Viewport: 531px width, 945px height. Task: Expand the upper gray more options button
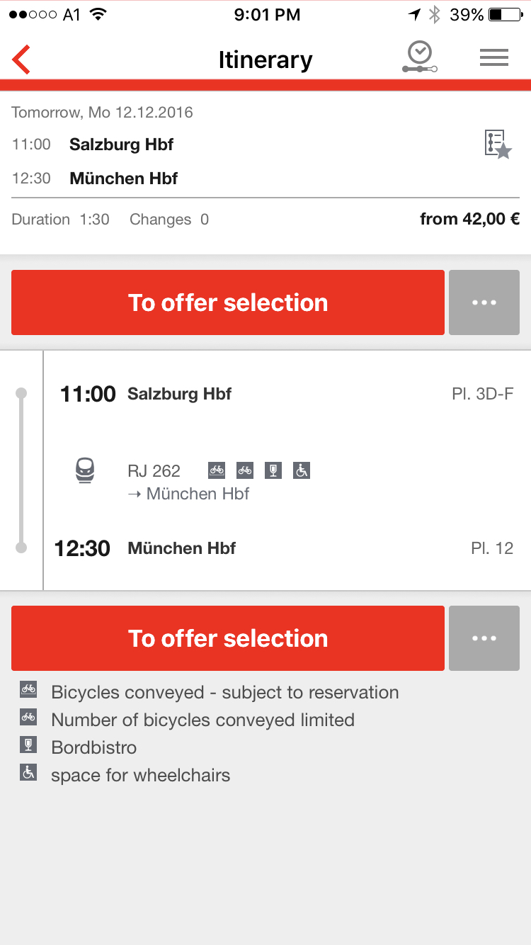point(484,302)
